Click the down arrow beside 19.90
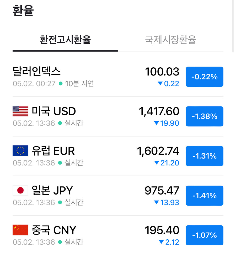 [x=156, y=123]
